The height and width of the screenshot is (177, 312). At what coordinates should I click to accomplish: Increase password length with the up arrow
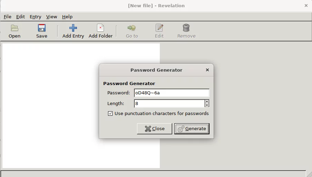(x=207, y=102)
